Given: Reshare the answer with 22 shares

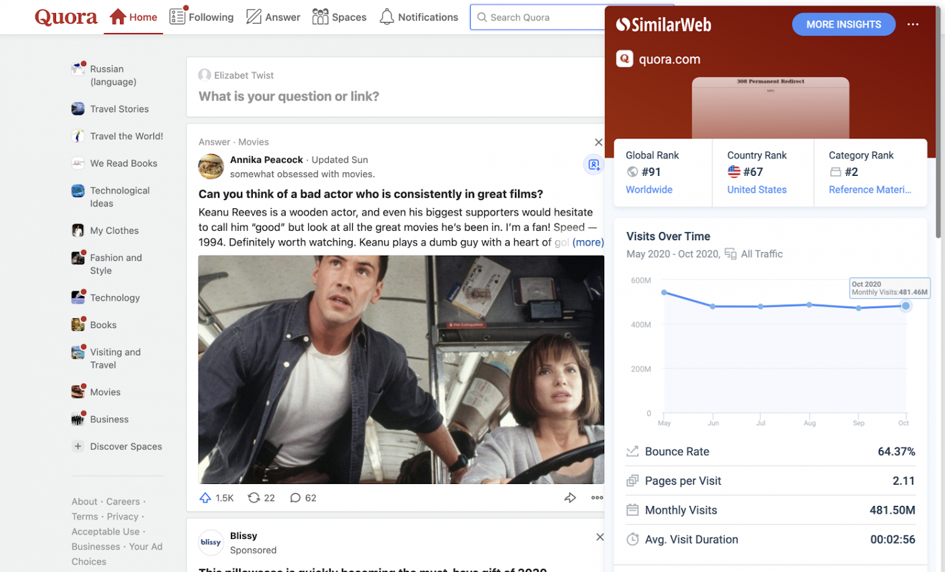Looking at the screenshot, I should point(261,498).
